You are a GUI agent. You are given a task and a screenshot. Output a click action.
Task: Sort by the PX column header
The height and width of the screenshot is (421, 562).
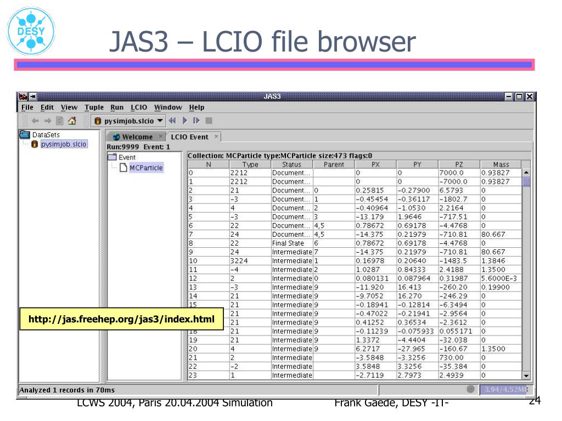click(x=375, y=164)
